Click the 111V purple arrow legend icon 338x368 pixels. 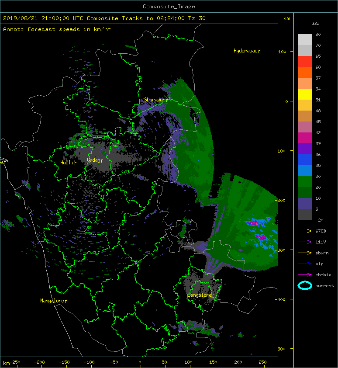point(305,242)
